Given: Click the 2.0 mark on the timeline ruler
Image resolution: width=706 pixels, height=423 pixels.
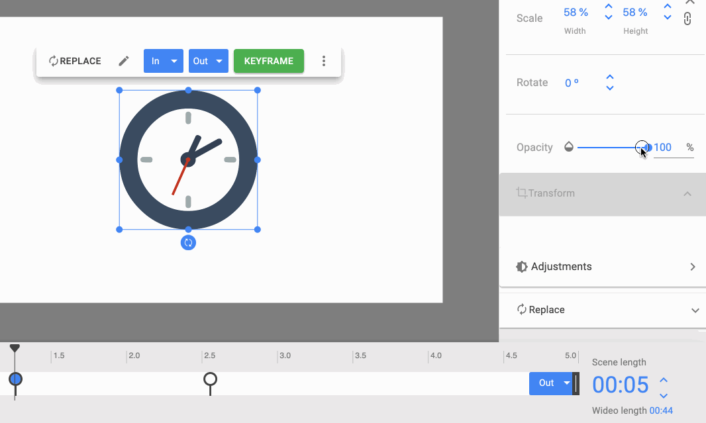Looking at the screenshot, I should 134,355.
